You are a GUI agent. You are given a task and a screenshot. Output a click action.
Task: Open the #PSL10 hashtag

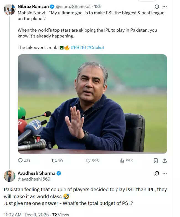(78, 48)
